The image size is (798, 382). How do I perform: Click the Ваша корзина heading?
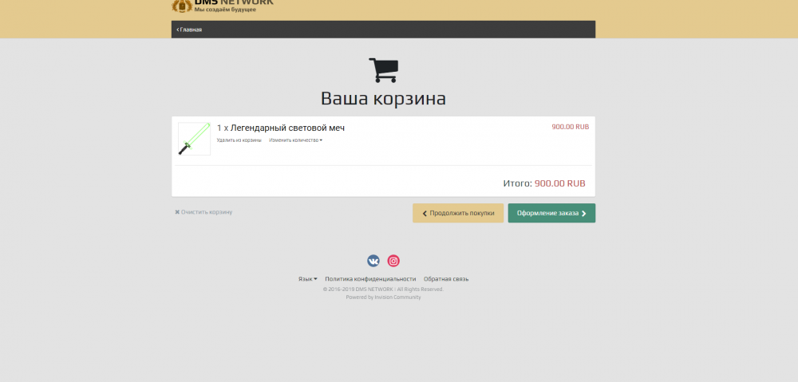coord(383,99)
